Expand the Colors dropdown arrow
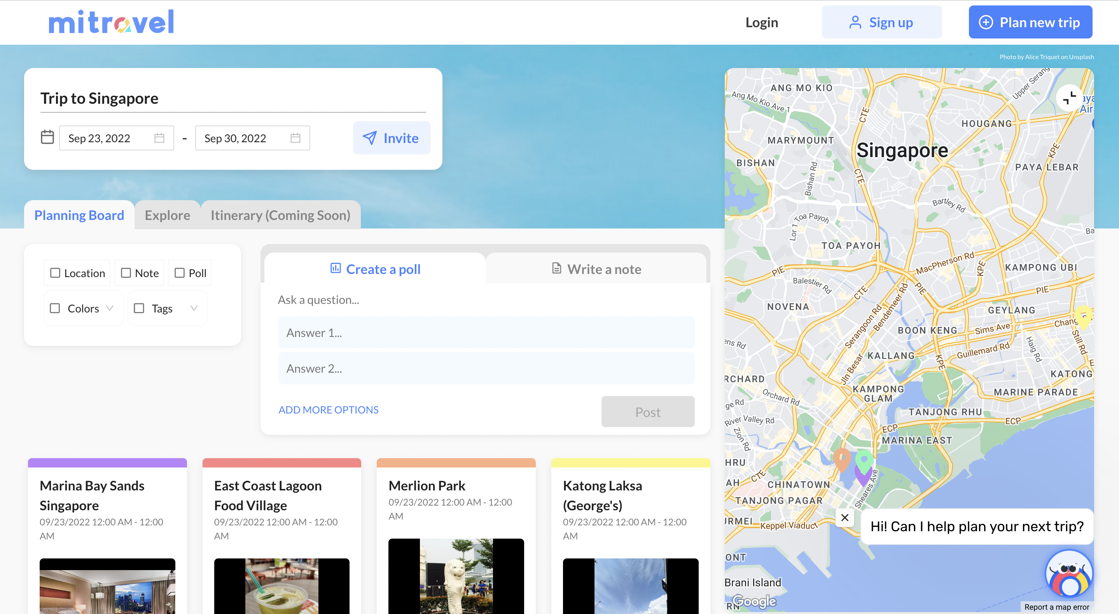The height and width of the screenshot is (614, 1119). [110, 308]
